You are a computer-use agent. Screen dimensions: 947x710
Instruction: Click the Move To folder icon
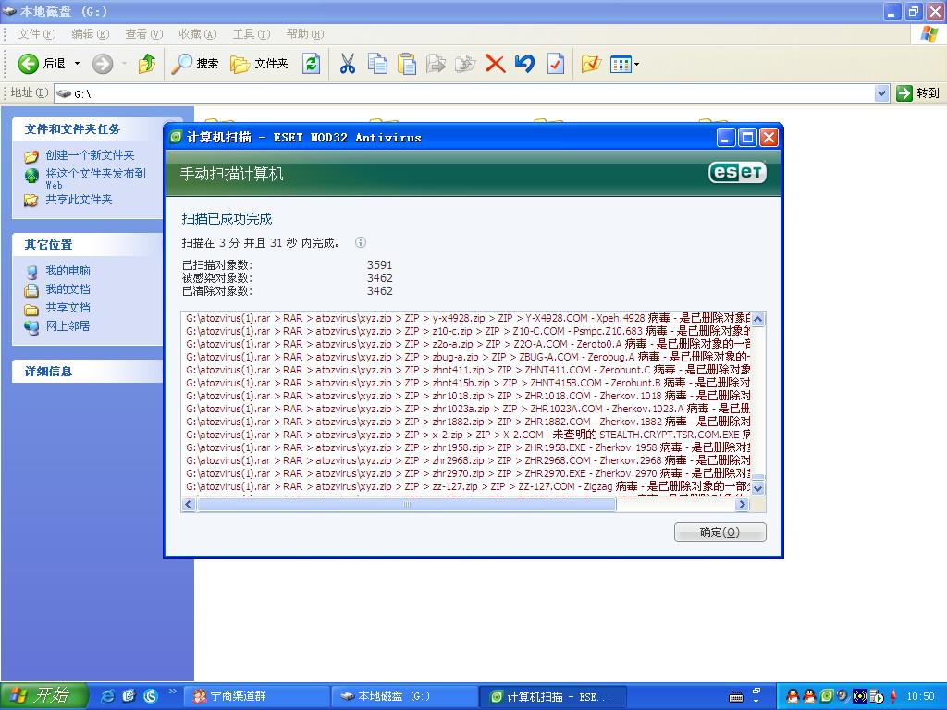(x=437, y=64)
